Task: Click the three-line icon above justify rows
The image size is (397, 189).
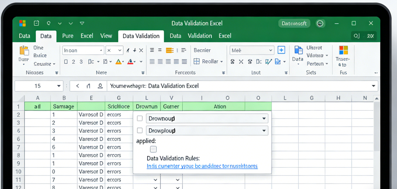Action: pos(152,50)
